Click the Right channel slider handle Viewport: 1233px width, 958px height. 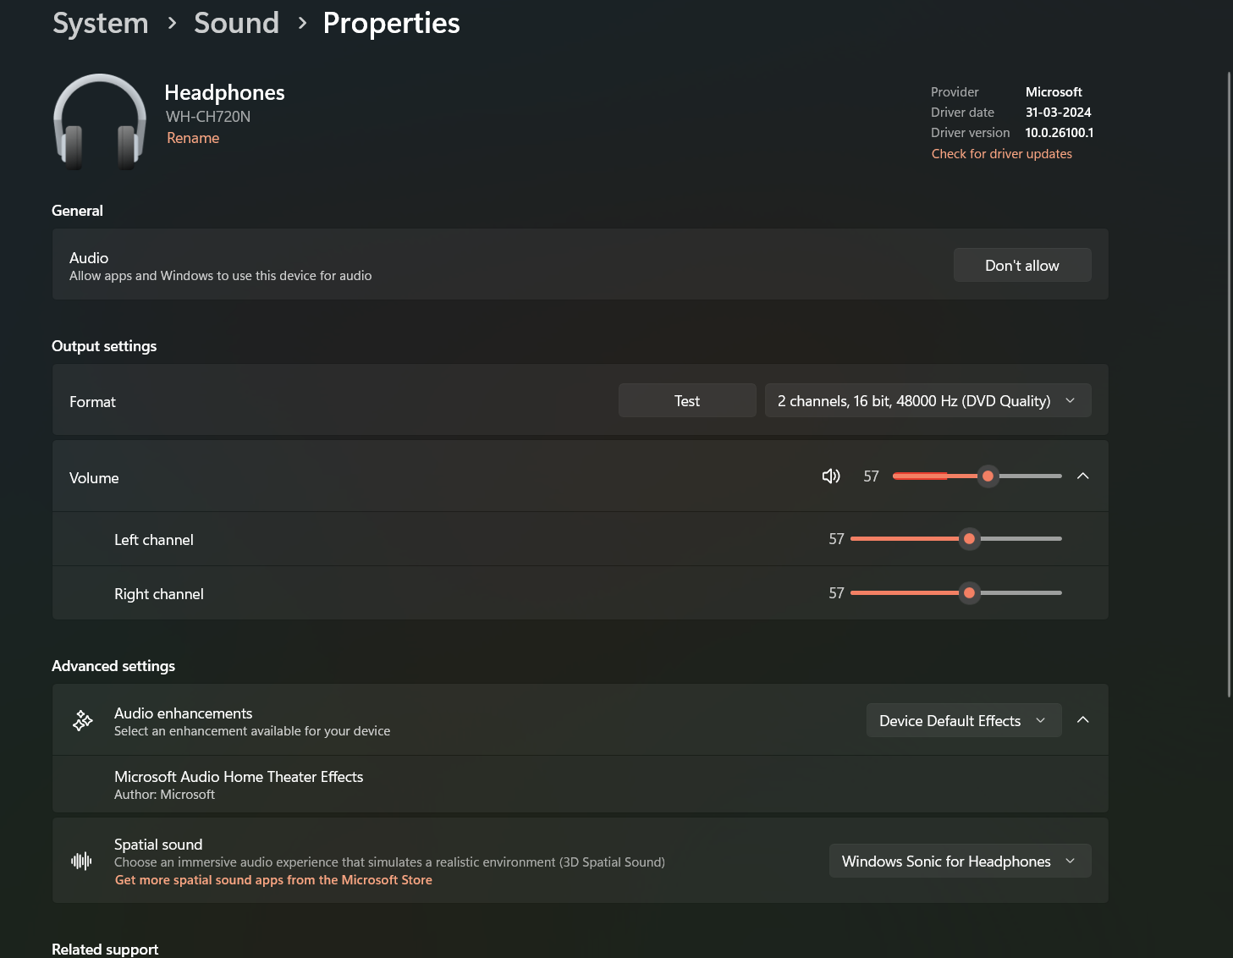pos(970,593)
